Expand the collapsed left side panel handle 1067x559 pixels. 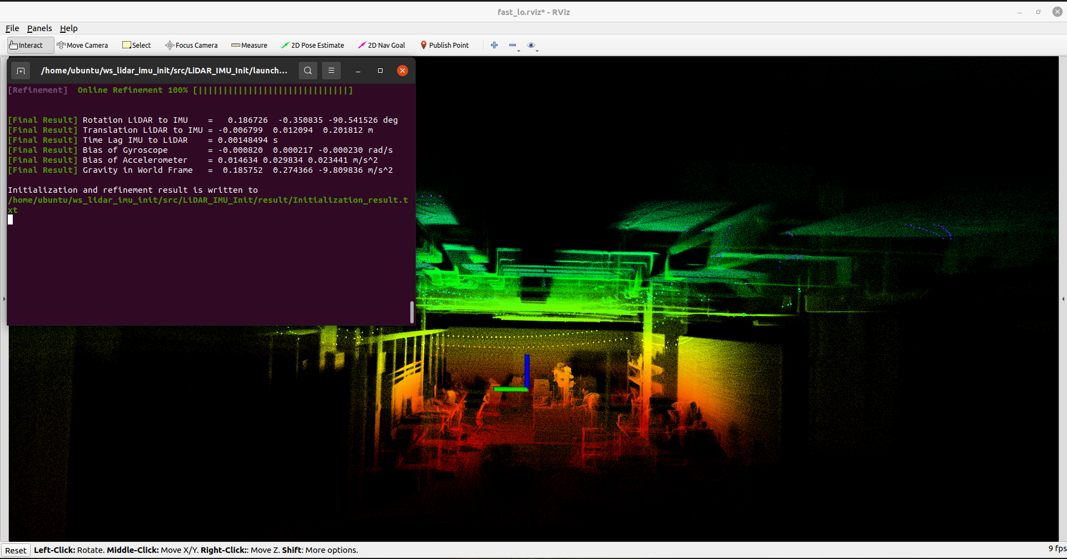tap(4, 299)
